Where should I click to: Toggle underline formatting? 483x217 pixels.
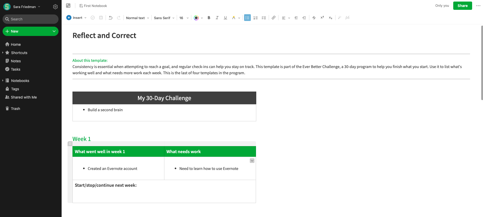[225, 18]
